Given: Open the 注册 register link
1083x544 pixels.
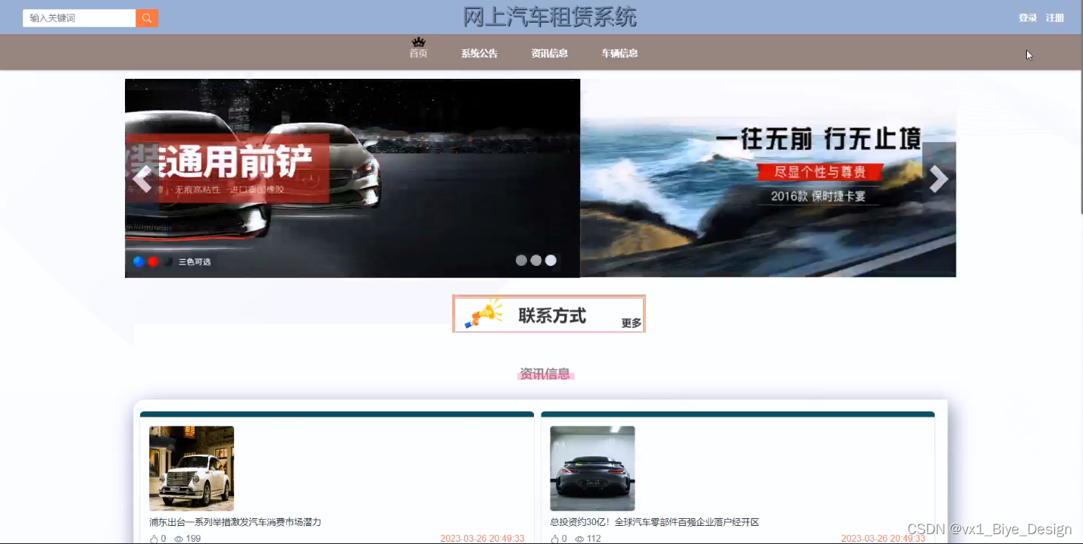Looking at the screenshot, I should coord(1055,18).
